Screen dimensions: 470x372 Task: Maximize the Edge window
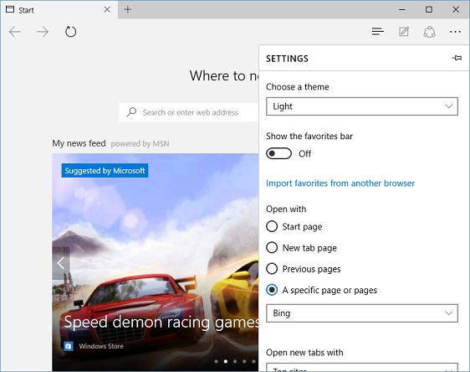(x=429, y=9)
